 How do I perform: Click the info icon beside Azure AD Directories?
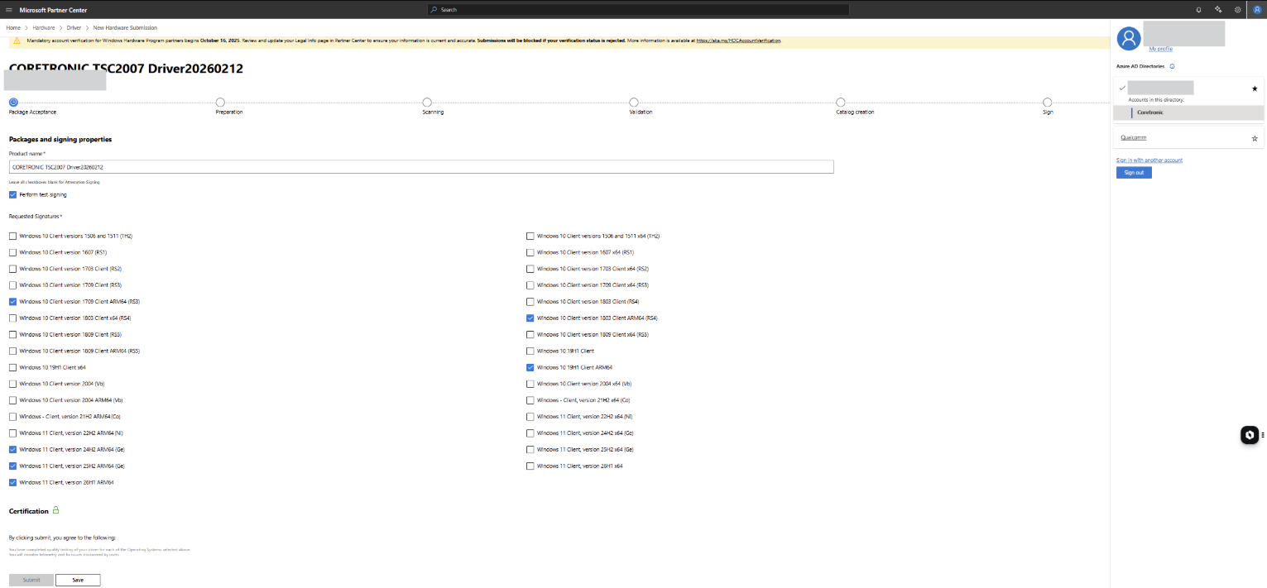[1173, 66]
